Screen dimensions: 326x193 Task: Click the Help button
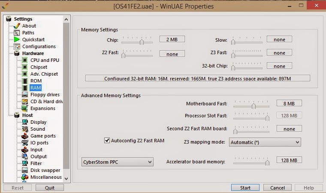click(x=309, y=188)
